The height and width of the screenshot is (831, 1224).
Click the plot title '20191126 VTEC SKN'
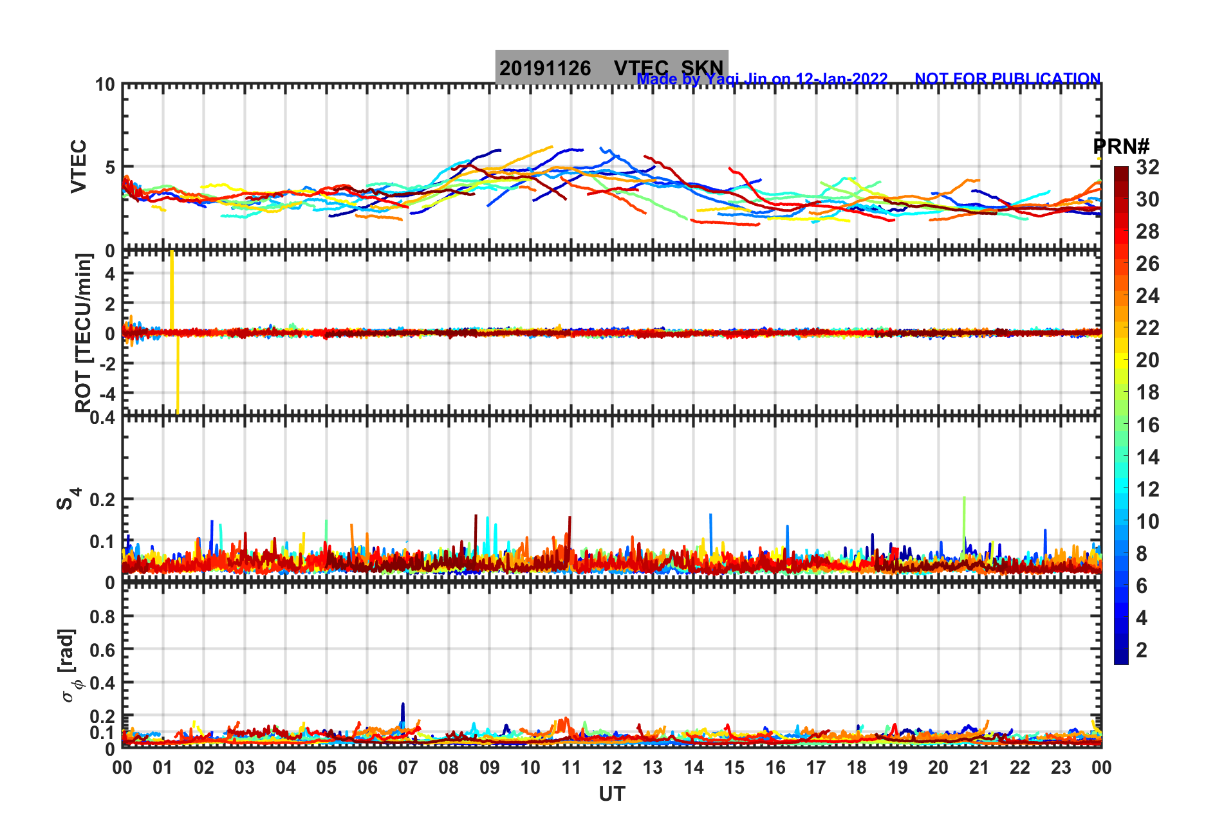tap(611, 68)
